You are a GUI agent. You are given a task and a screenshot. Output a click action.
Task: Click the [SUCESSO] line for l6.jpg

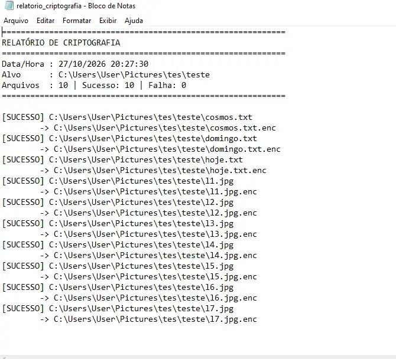(118, 288)
